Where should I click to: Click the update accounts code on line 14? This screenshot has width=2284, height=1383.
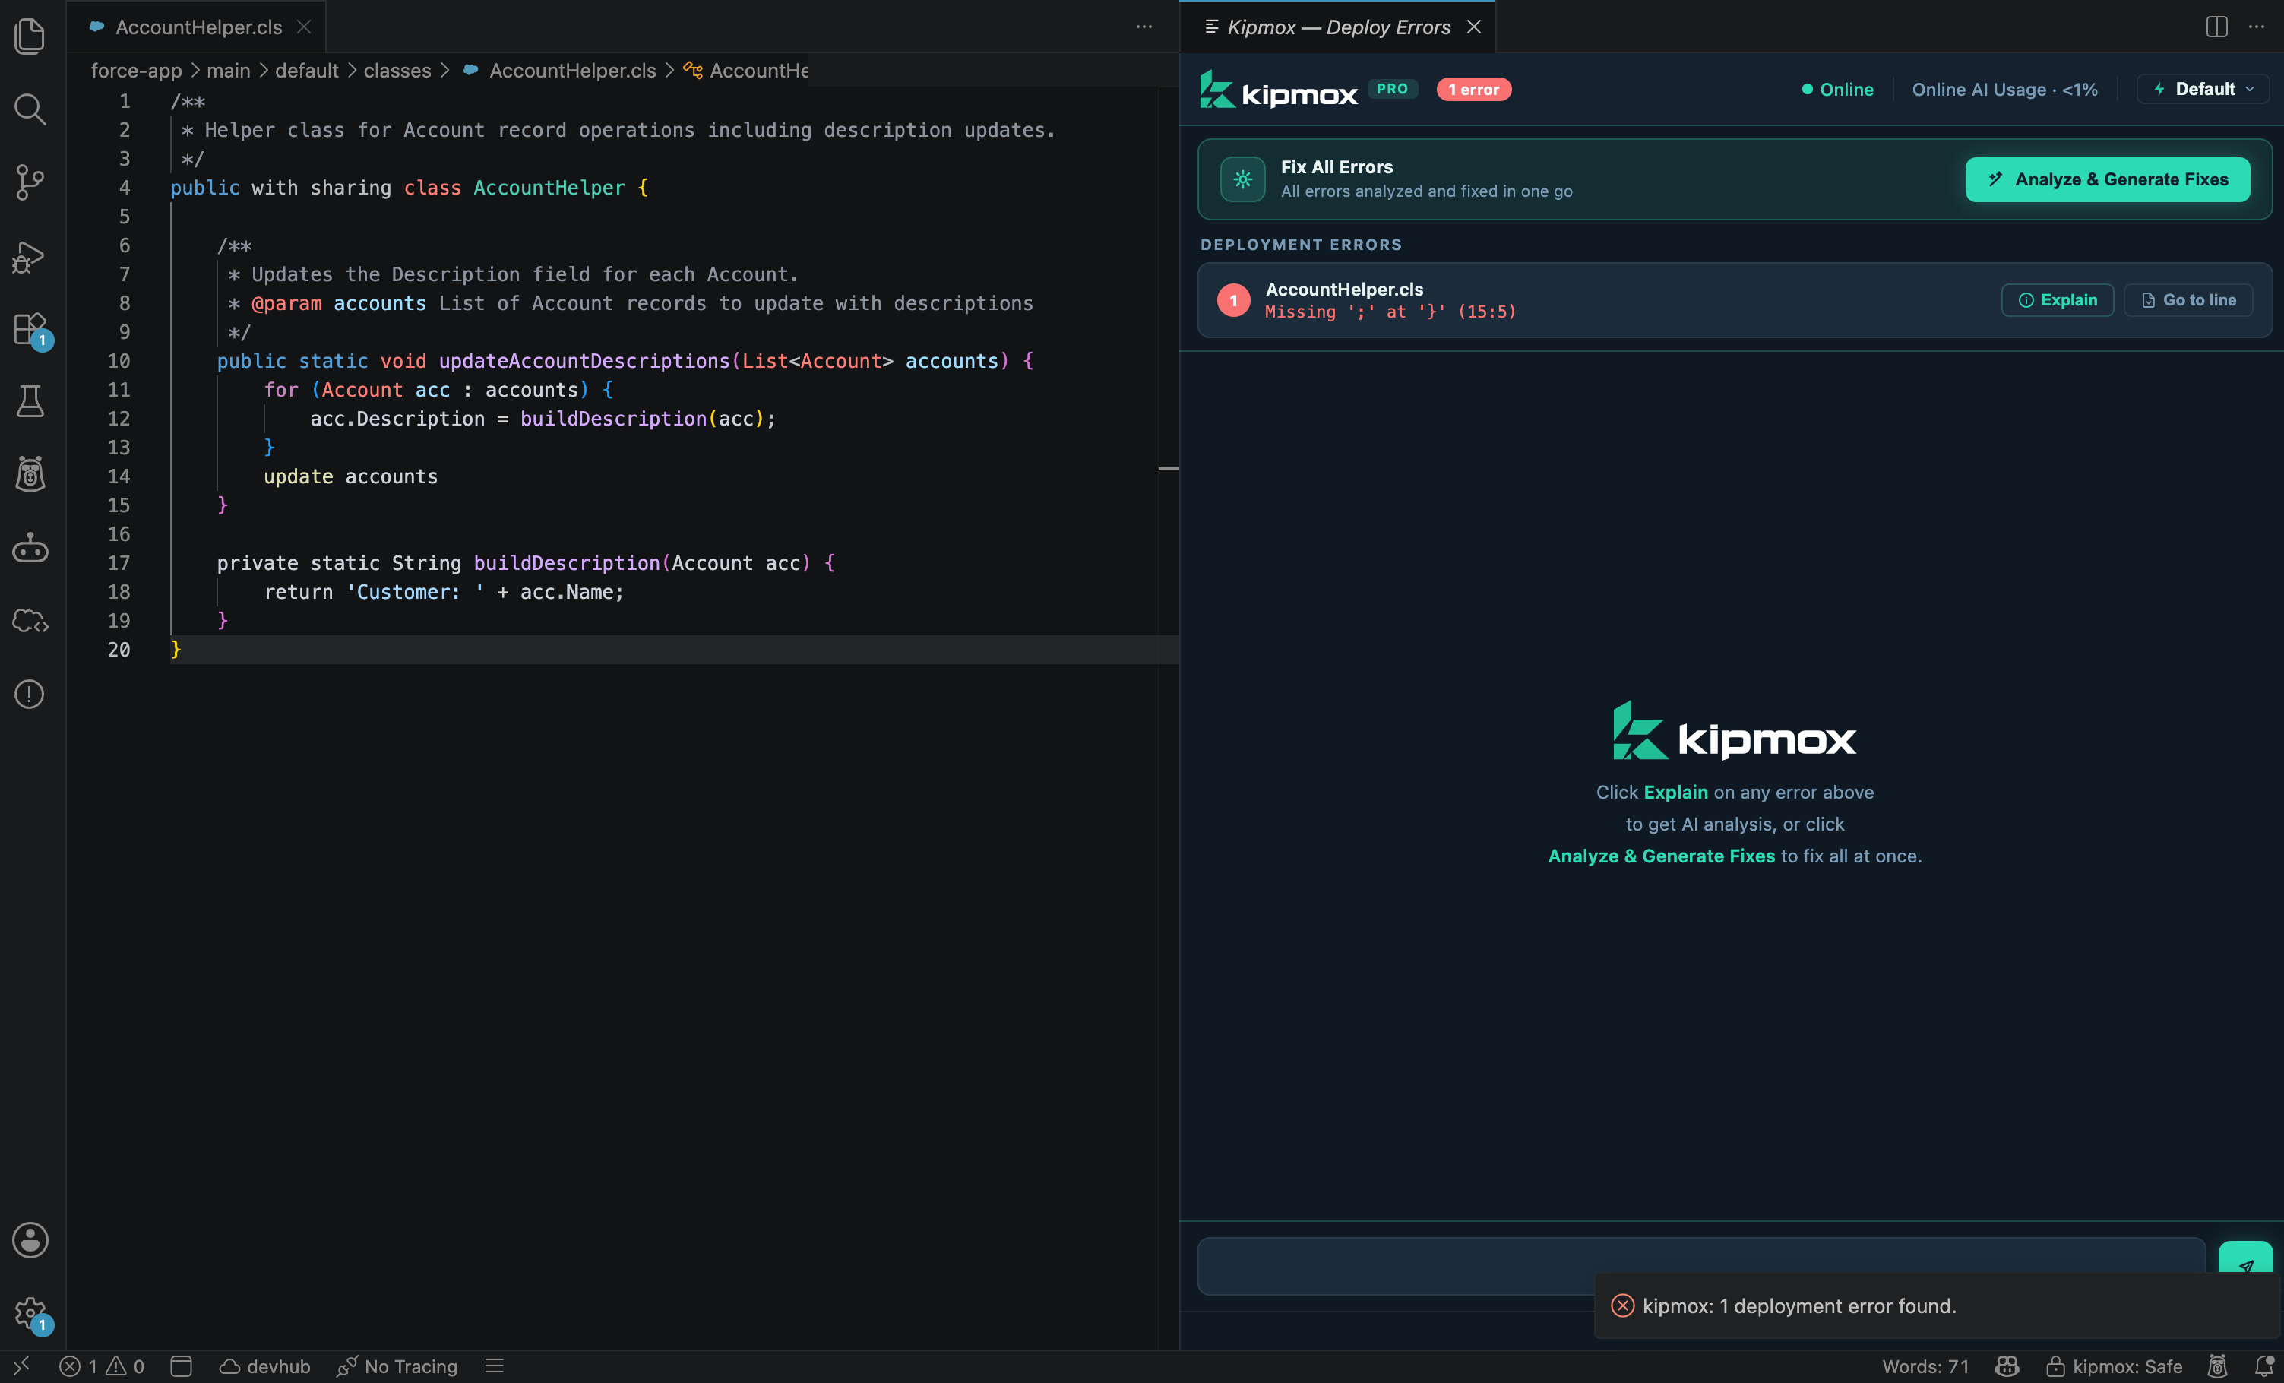pos(350,476)
